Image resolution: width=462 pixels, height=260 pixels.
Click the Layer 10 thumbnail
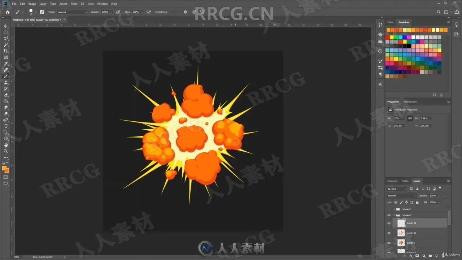[x=401, y=233]
